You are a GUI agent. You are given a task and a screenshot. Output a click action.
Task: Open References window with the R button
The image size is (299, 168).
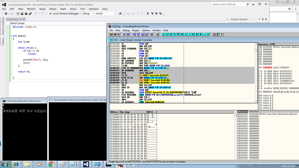click(x=201, y=34)
